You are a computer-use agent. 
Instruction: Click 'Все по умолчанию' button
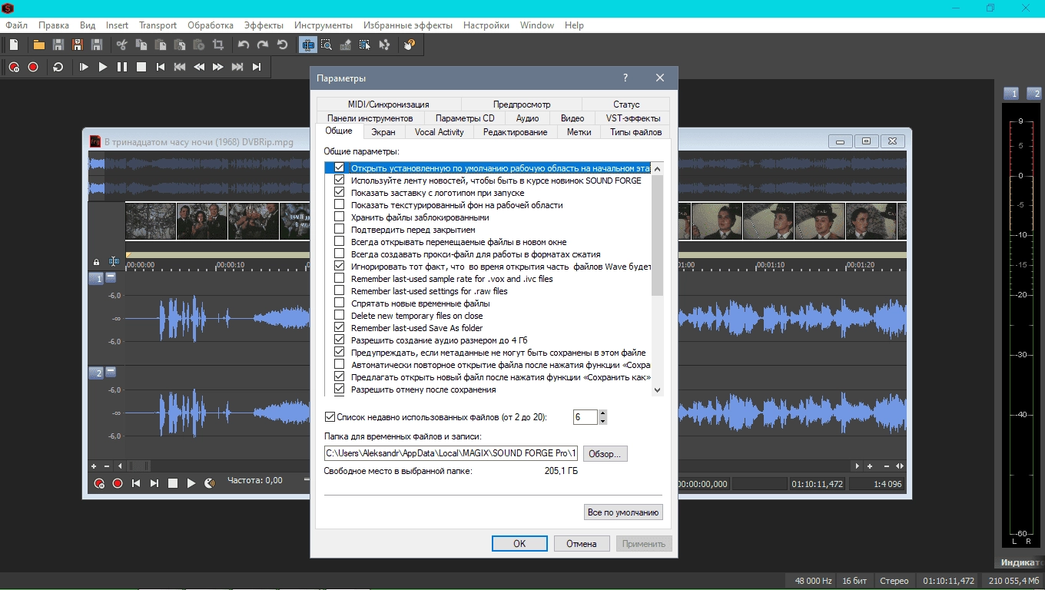point(623,512)
